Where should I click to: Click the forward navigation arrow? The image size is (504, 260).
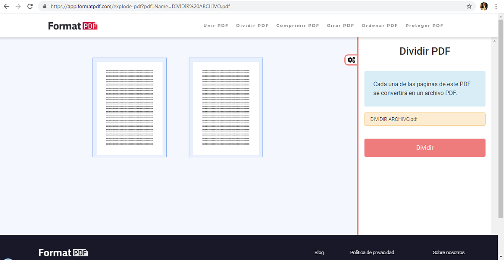[x=18, y=6]
